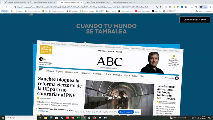Open Jira - Vocento bookmark
Screen dimensions: 213x120
(111, 11)
